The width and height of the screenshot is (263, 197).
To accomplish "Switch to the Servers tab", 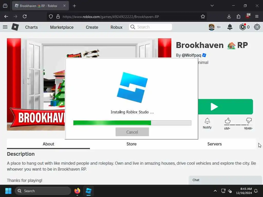I will pyautogui.click(x=214, y=144).
